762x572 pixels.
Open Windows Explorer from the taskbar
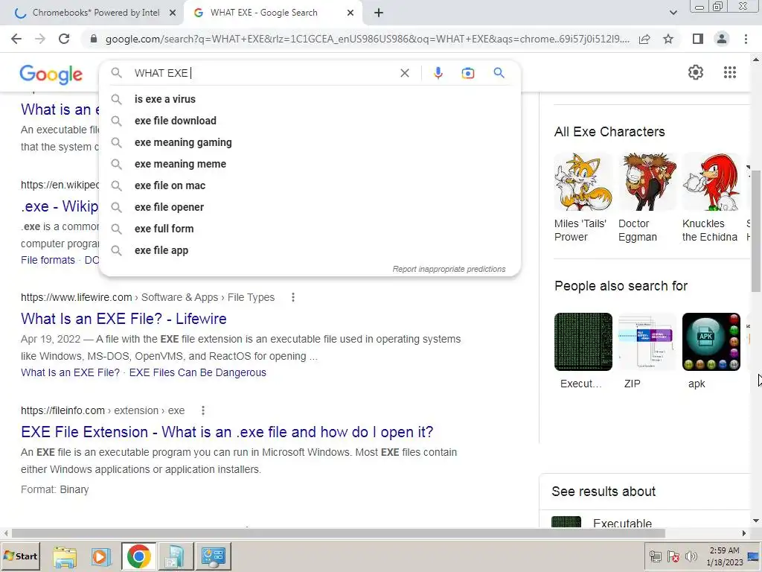[x=65, y=556]
